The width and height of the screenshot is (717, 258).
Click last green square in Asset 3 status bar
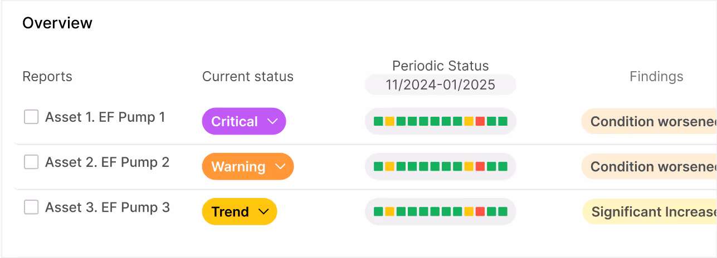(x=503, y=211)
